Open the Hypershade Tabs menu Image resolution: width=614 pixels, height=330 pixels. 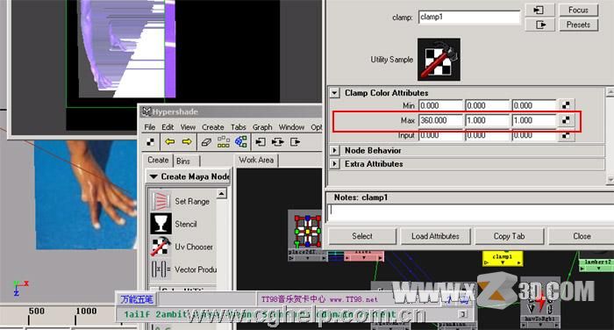(x=238, y=127)
